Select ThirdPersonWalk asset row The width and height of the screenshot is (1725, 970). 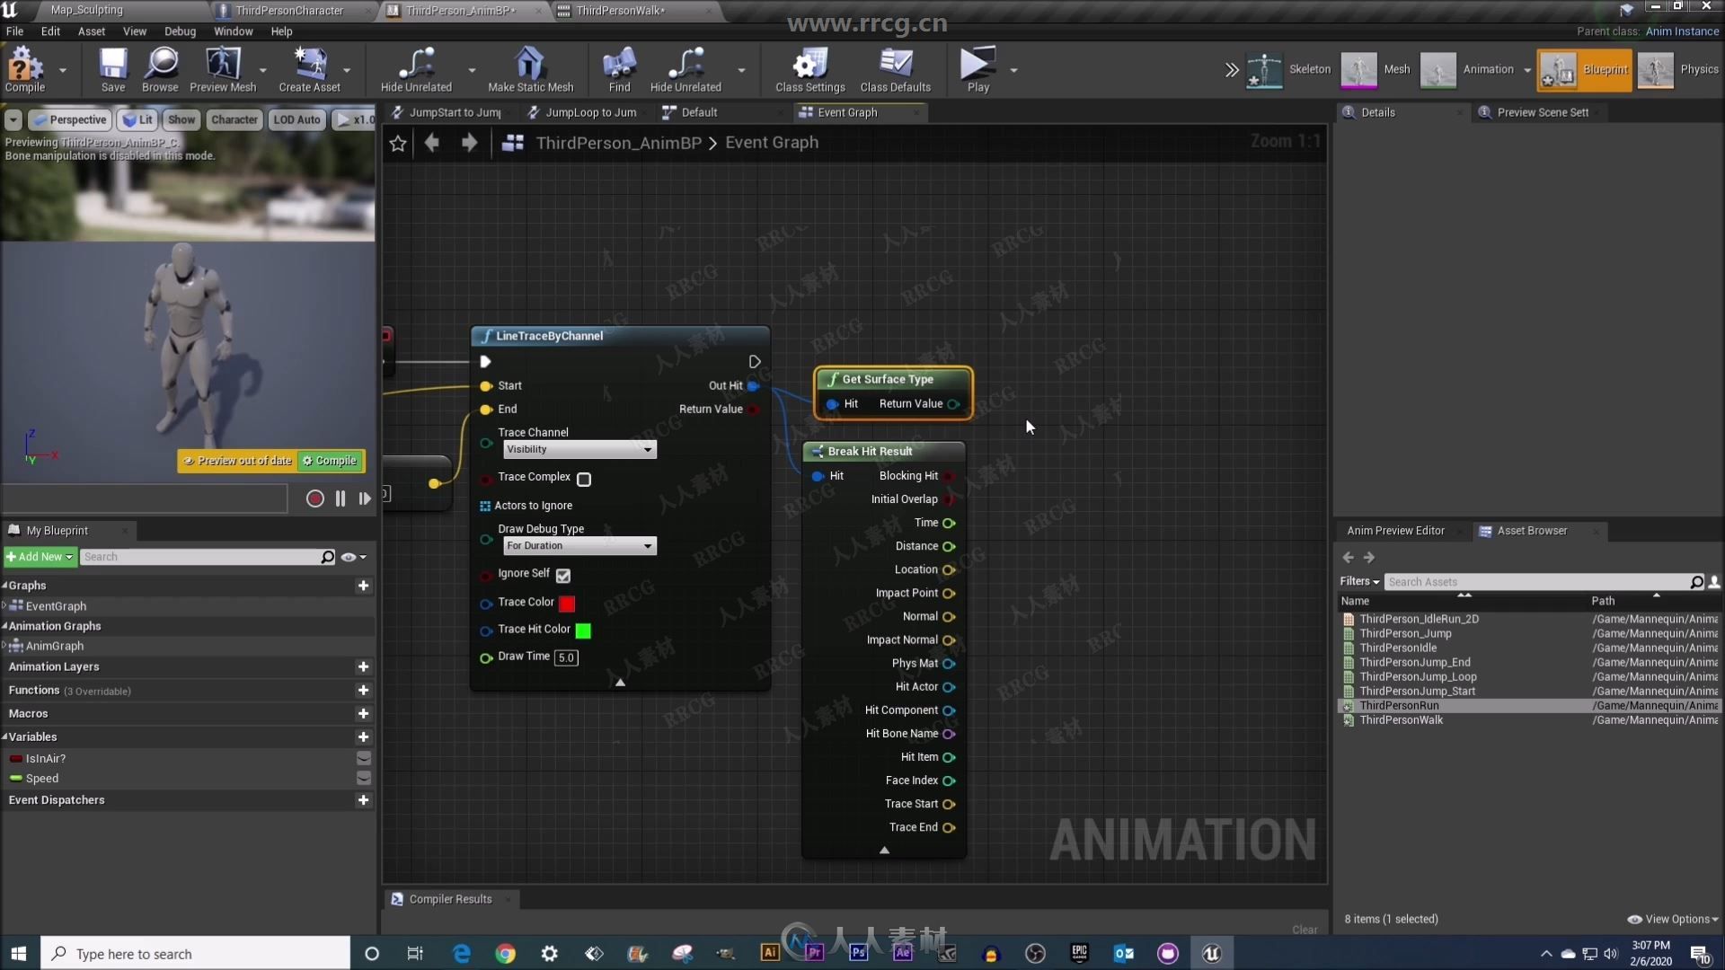tap(1529, 720)
